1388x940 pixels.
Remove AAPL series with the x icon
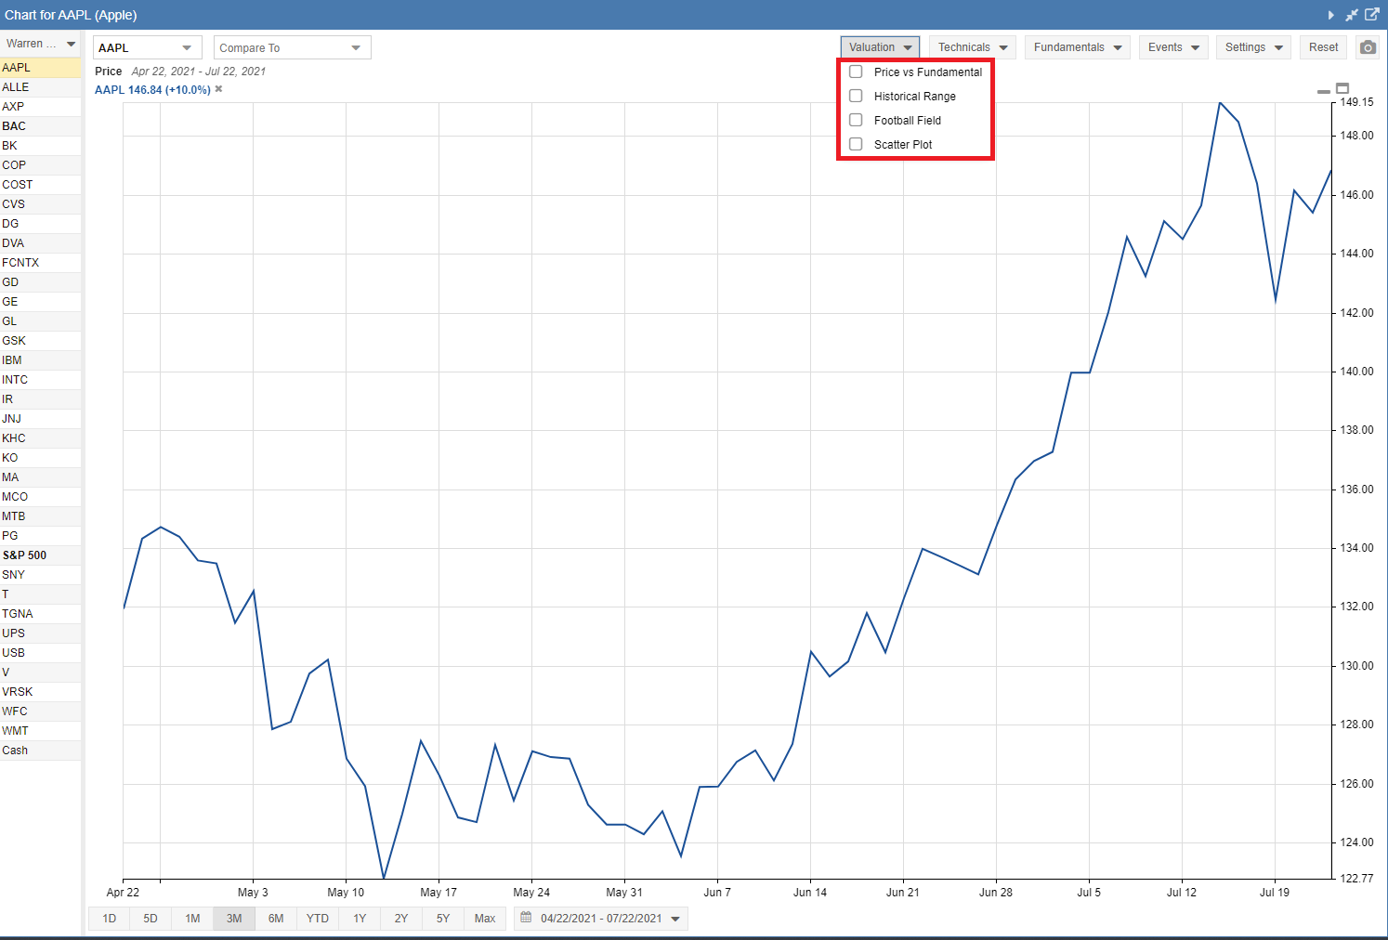[218, 89]
